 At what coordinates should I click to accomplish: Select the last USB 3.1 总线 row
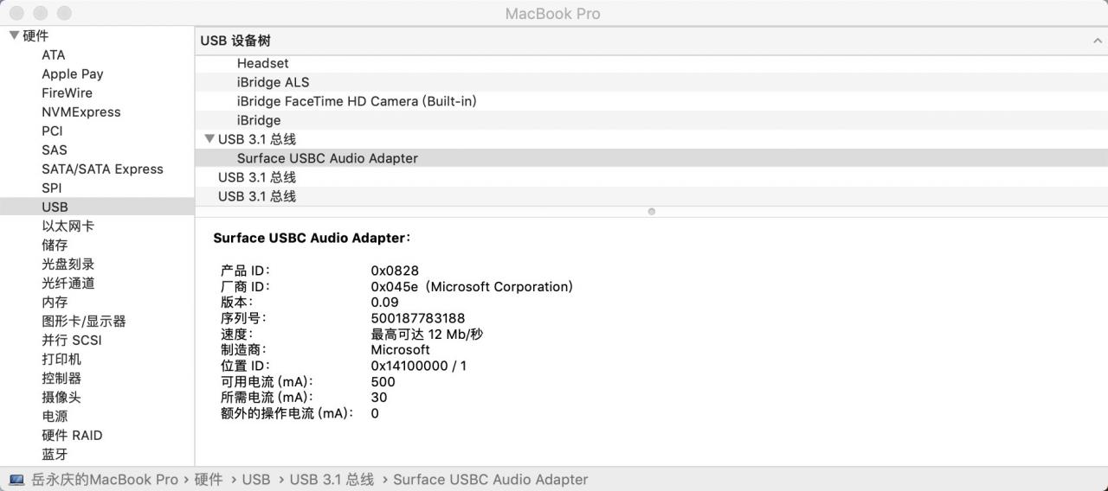click(x=651, y=196)
